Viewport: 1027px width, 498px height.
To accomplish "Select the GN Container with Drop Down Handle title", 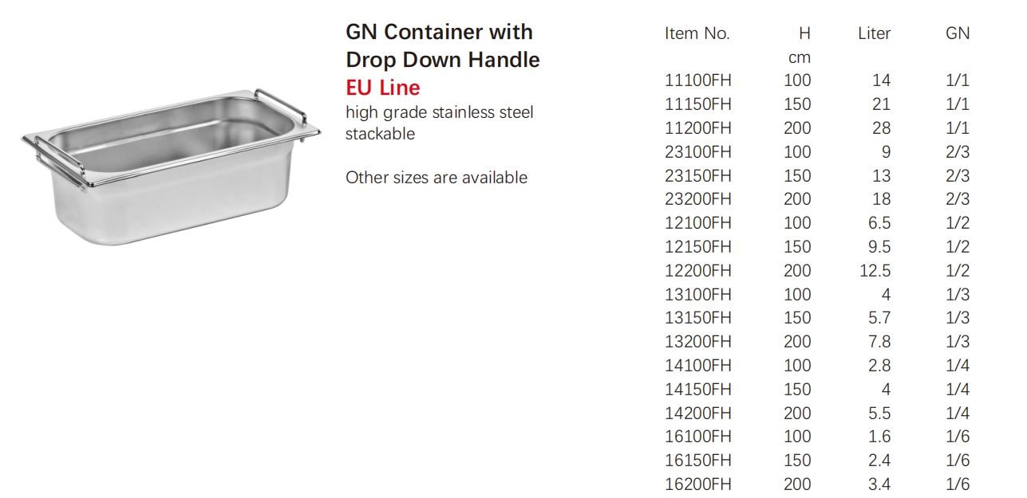I will [x=443, y=46].
